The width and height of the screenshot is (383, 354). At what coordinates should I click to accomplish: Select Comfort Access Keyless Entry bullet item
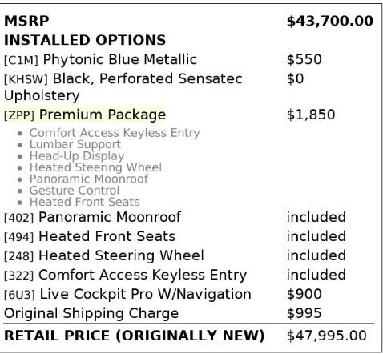click(115, 133)
